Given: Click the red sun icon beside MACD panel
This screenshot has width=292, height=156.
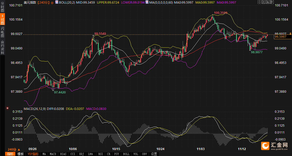Looking at the screenshot, I should tap(7, 109).
